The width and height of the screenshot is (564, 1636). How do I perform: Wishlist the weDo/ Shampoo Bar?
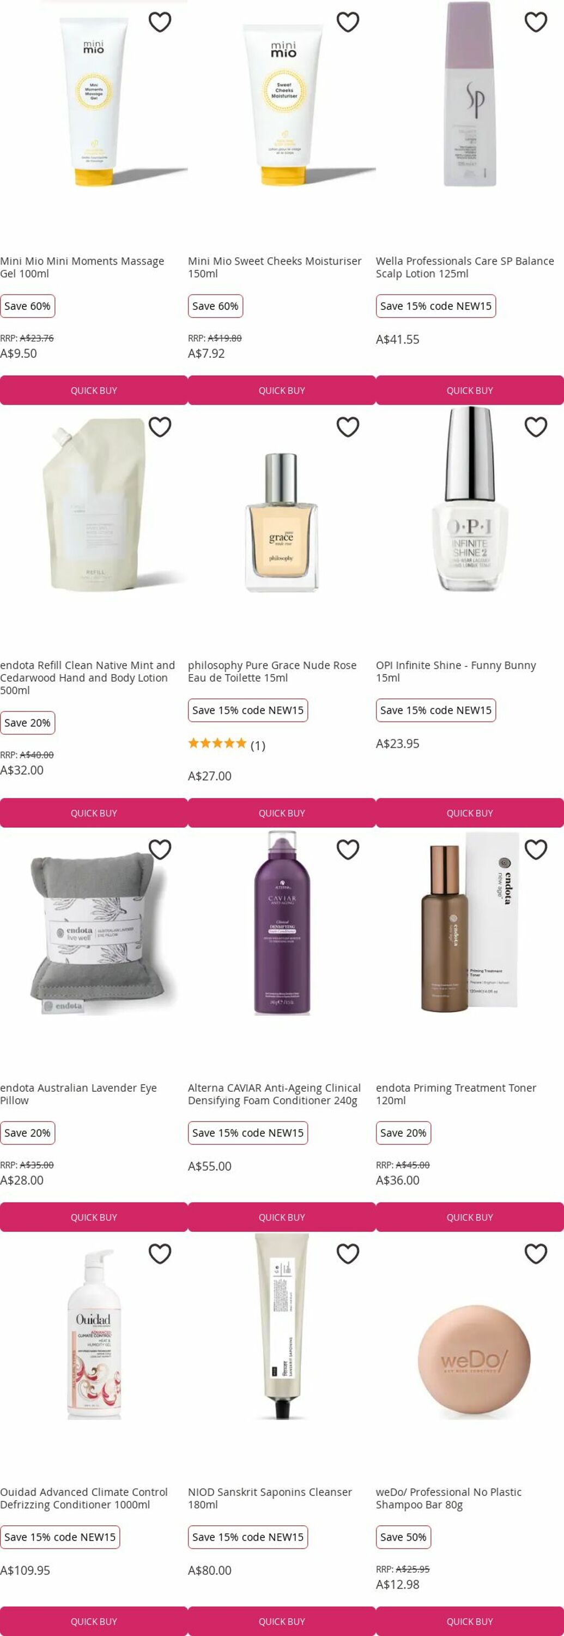point(536,1254)
